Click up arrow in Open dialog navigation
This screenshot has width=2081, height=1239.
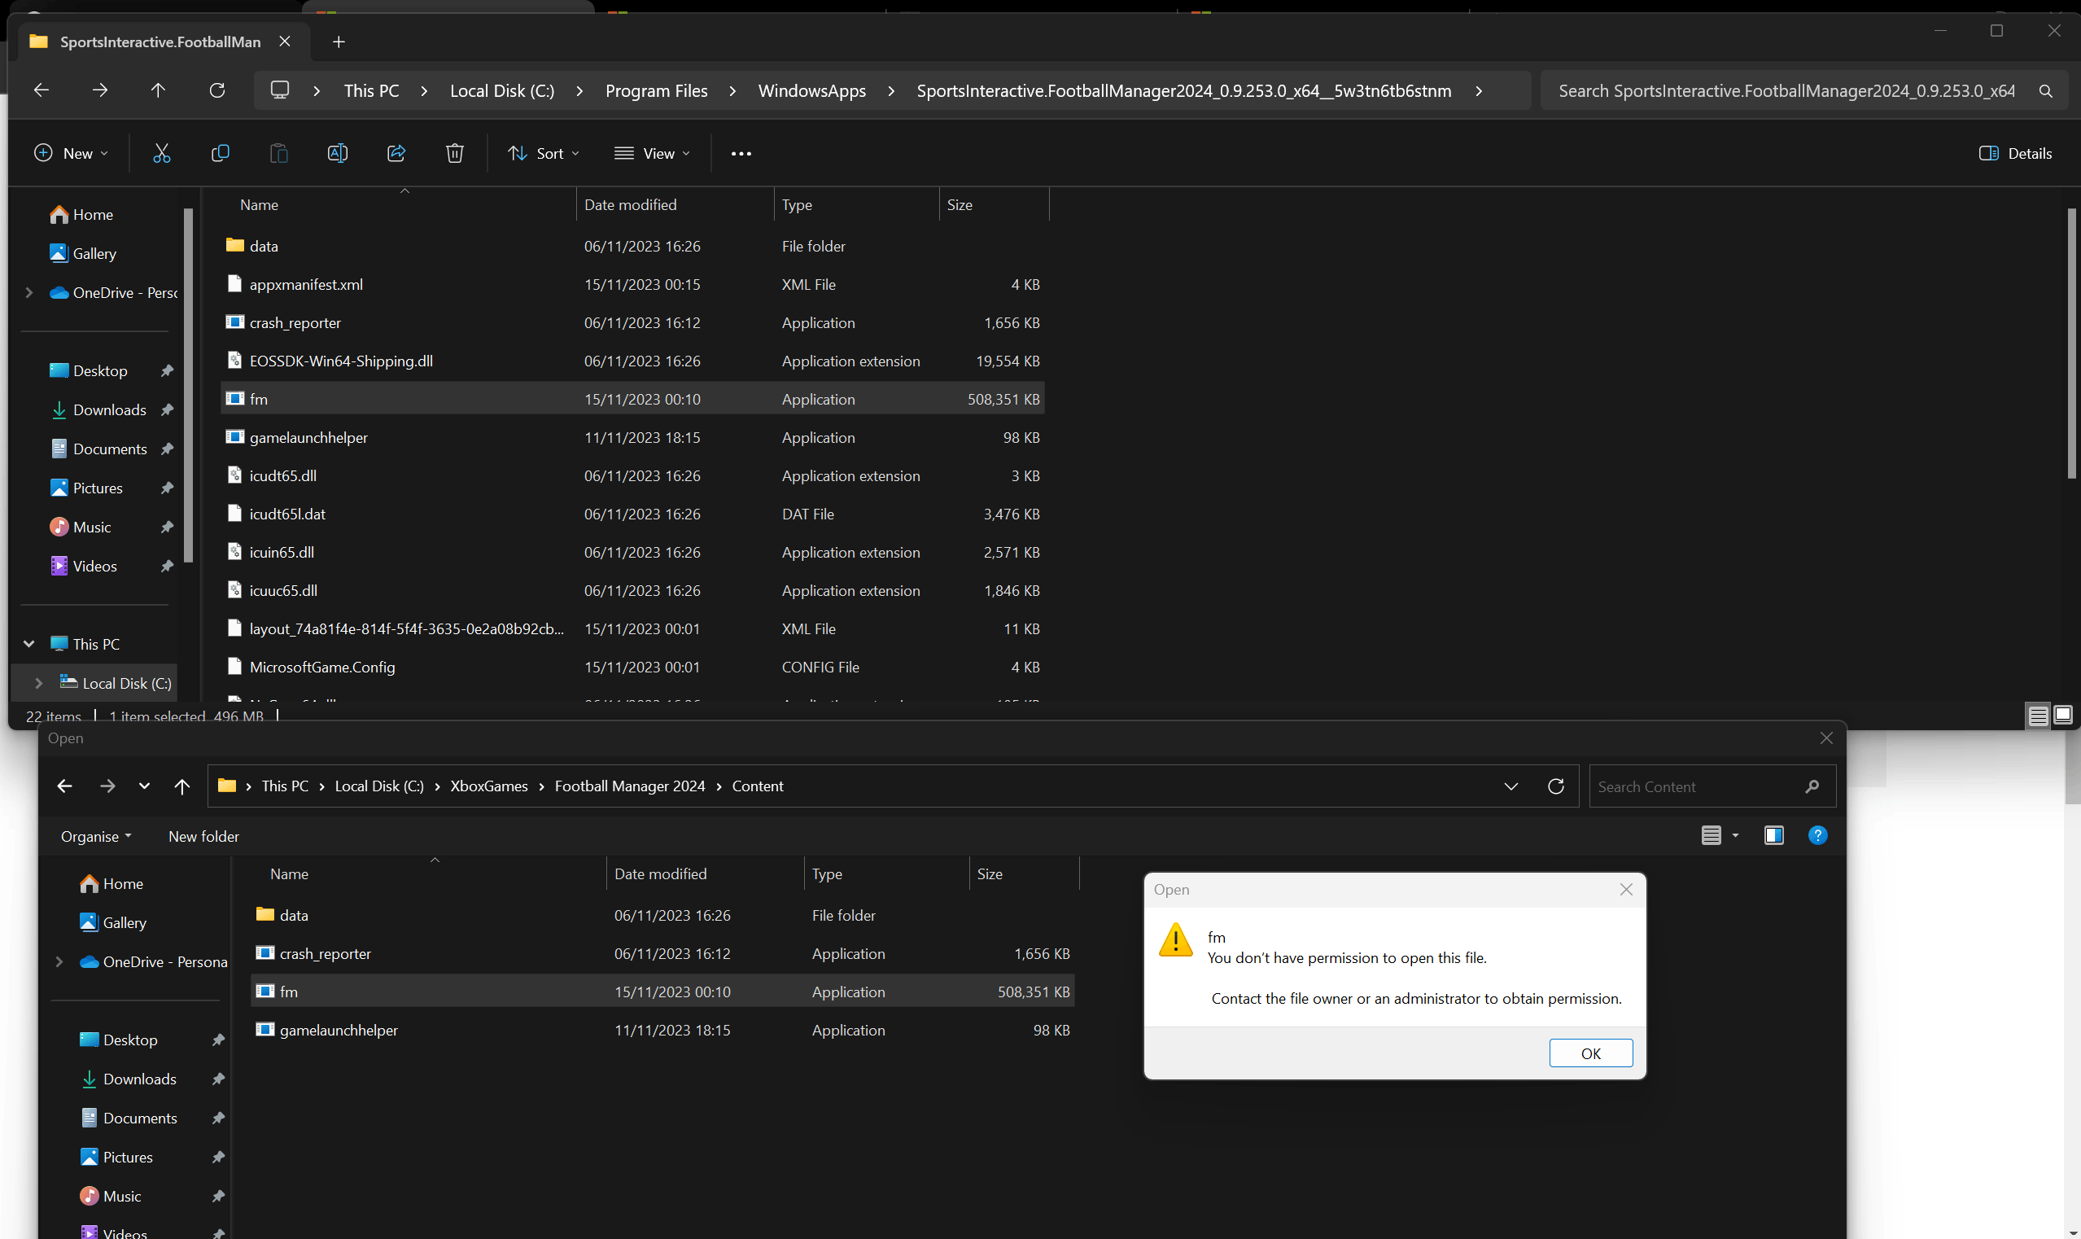tap(182, 786)
